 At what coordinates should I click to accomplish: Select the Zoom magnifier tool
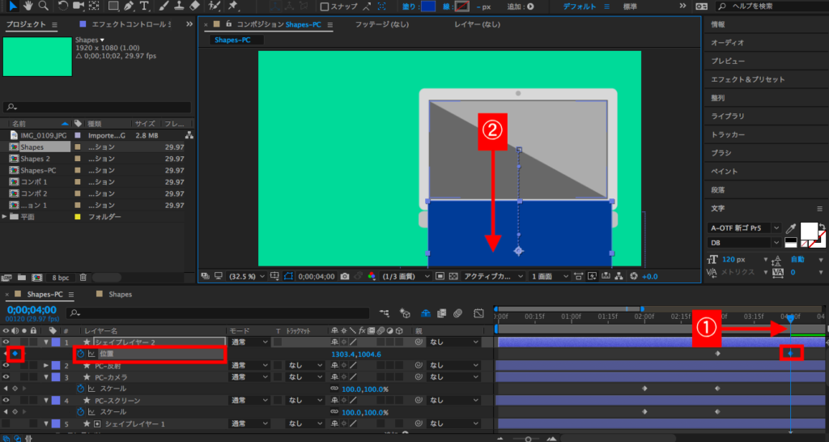(43, 6)
